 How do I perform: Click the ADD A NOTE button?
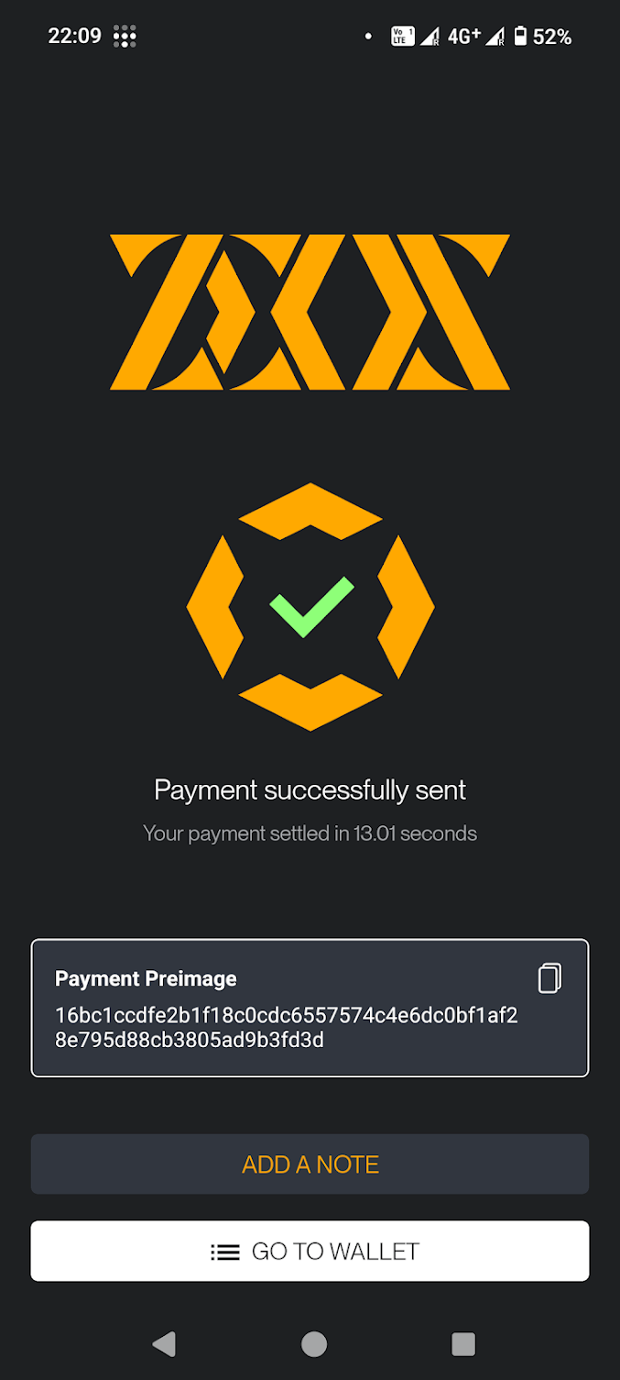310,1165
